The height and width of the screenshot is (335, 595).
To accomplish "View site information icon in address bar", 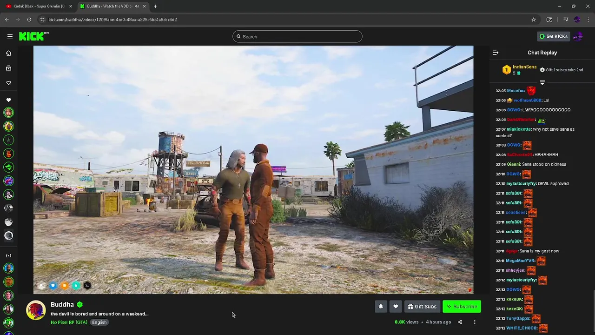I will click(42, 20).
